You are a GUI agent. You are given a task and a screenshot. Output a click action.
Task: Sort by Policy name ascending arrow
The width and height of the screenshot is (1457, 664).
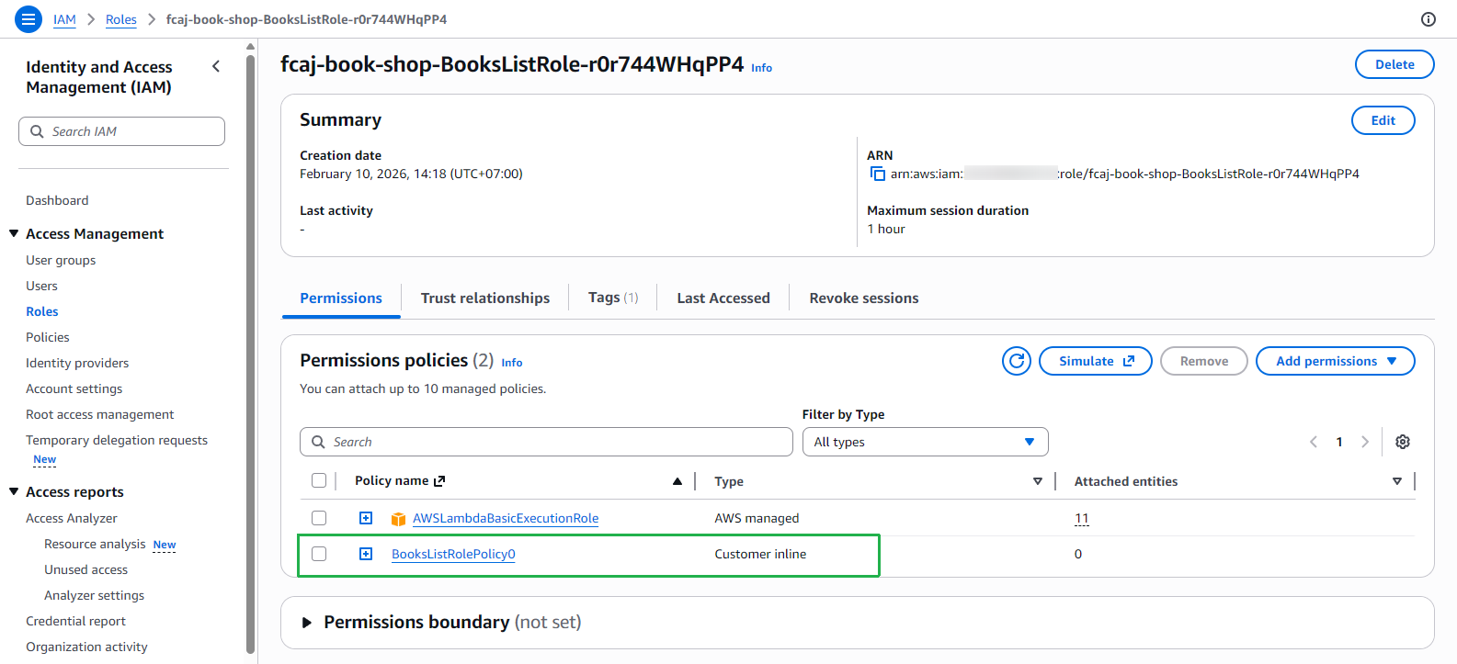677,481
